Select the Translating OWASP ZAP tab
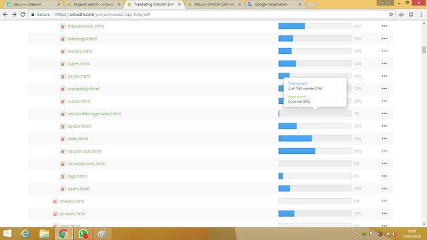This screenshot has height=240, width=427. click(x=154, y=5)
